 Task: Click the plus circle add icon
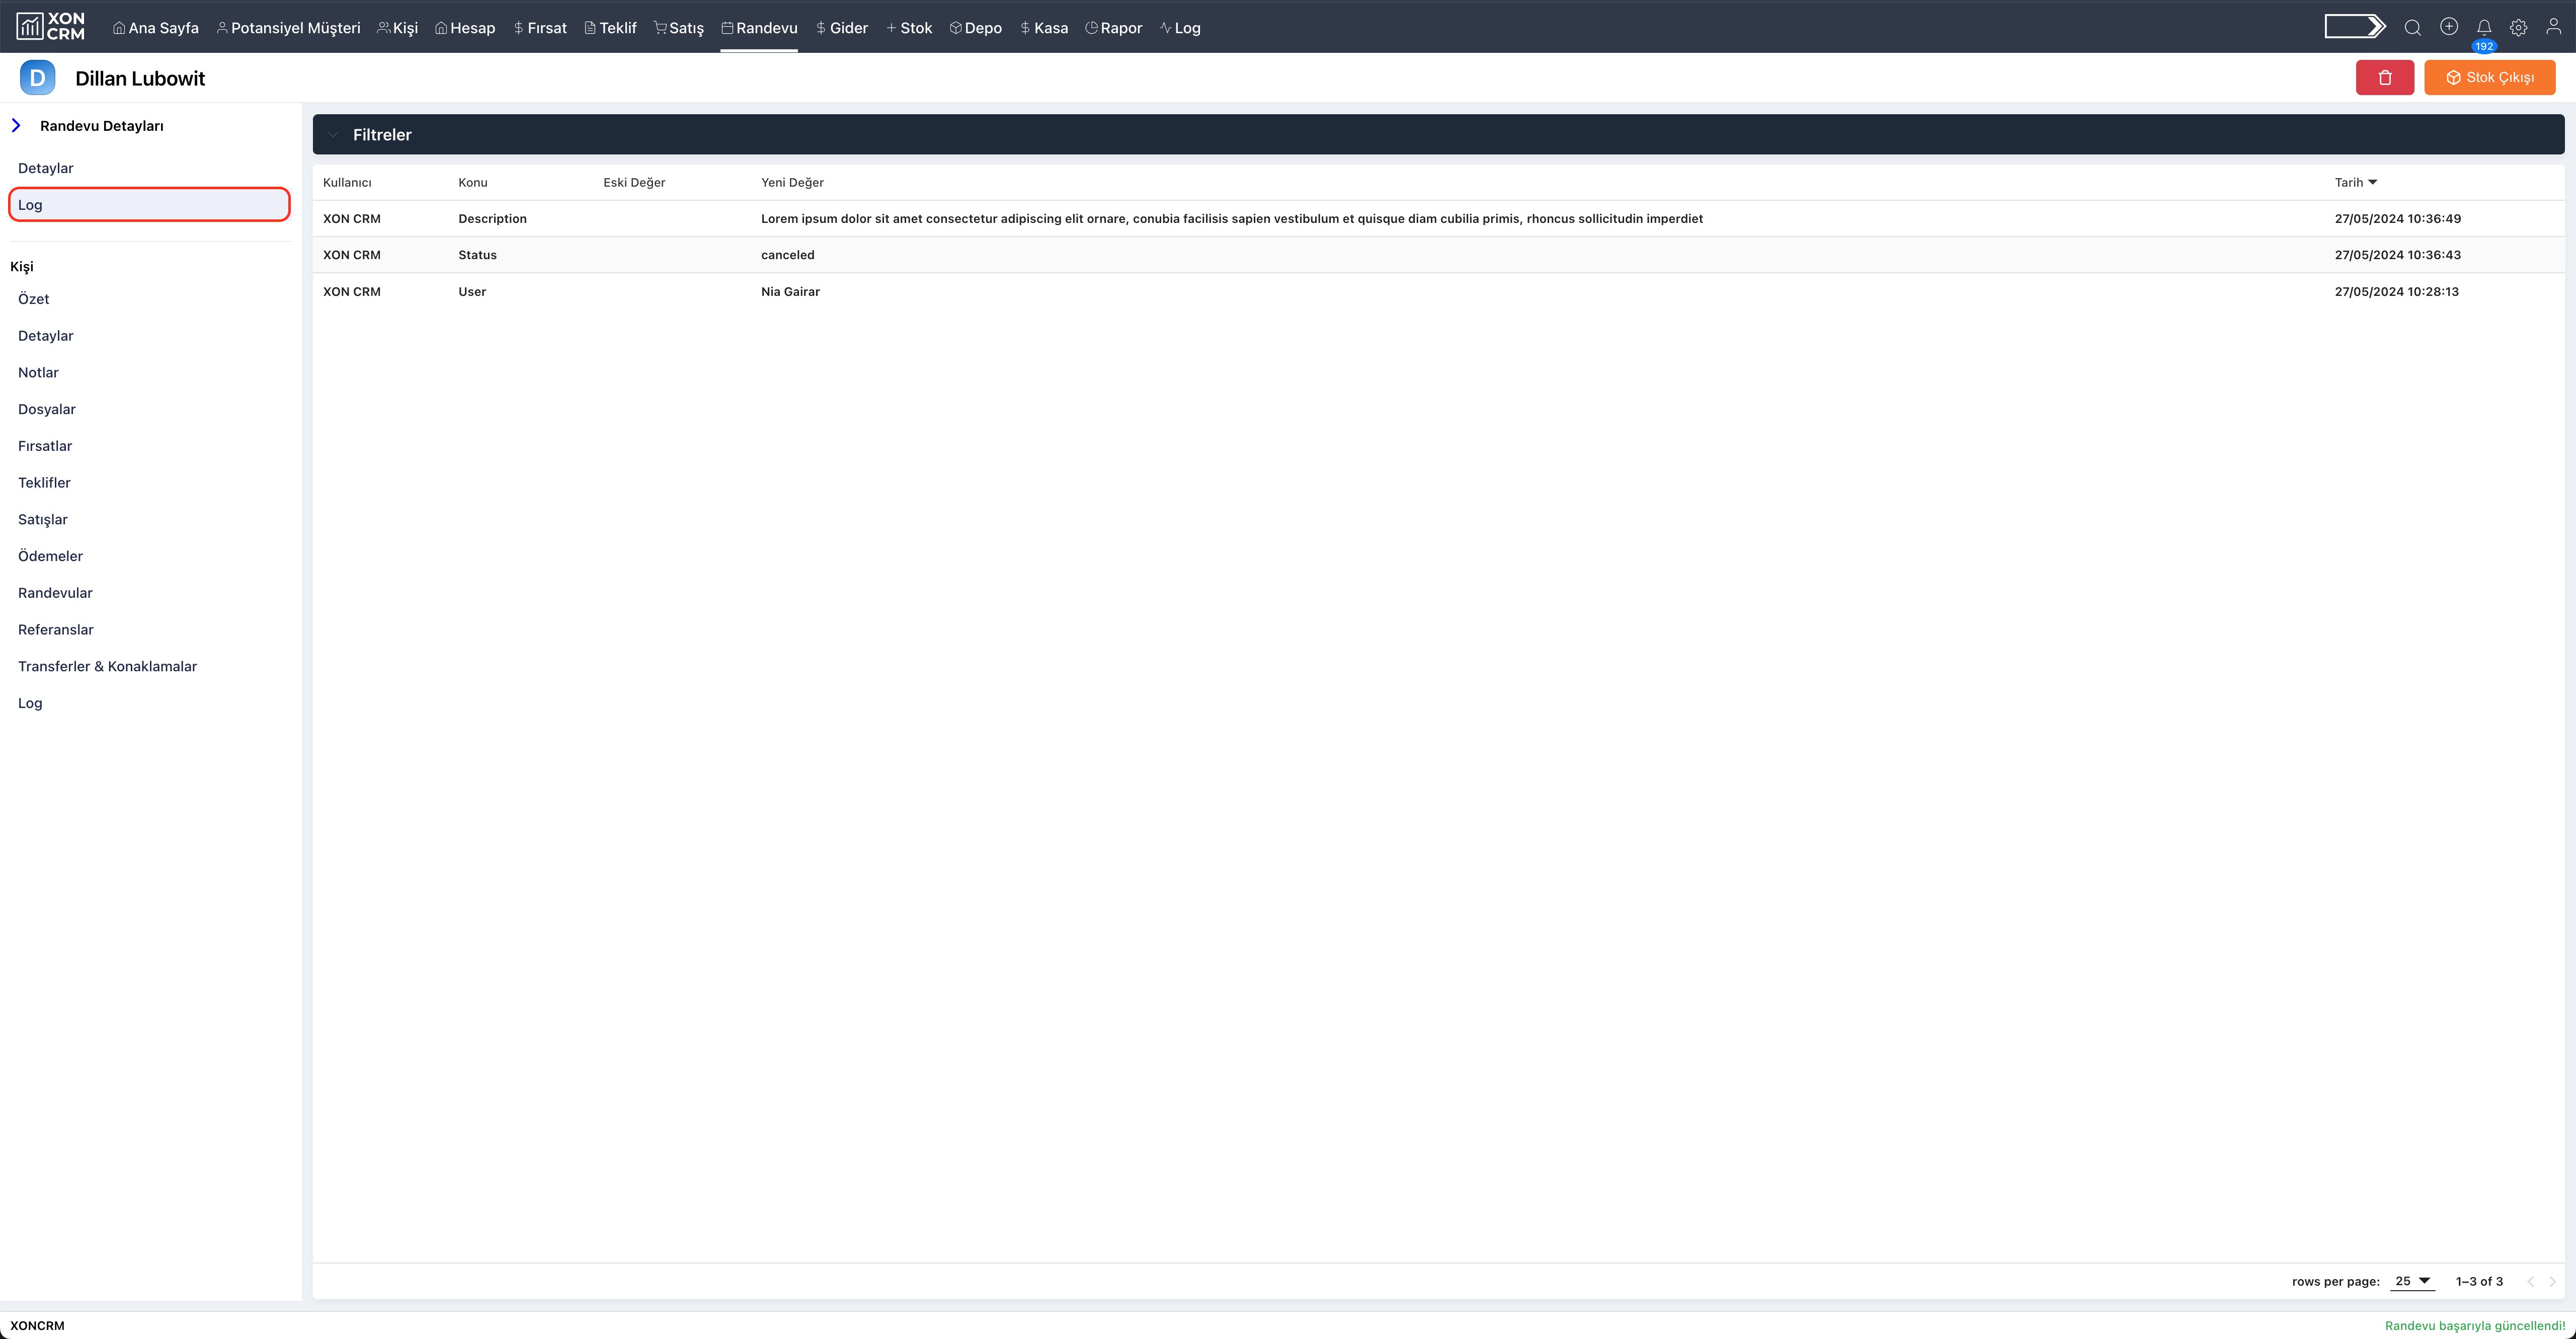[2448, 27]
